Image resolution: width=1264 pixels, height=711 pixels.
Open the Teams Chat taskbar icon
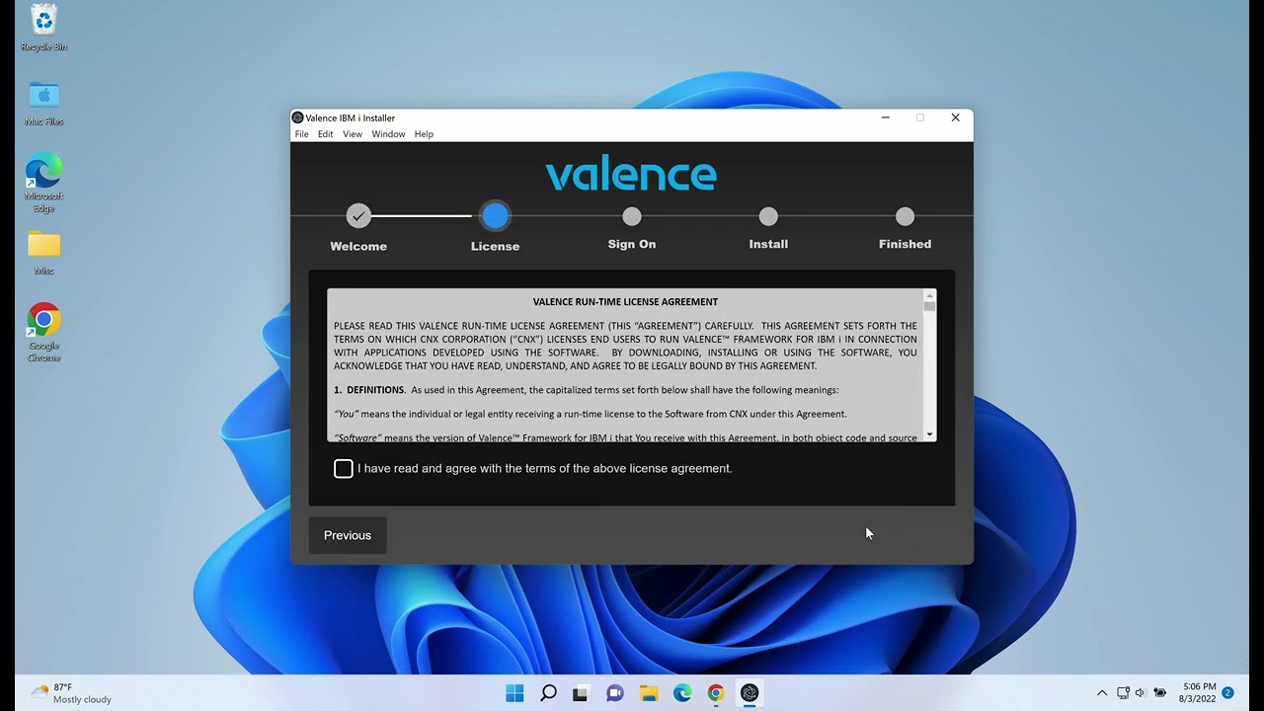(615, 693)
